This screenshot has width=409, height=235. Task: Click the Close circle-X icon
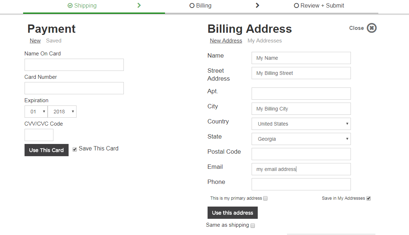[x=371, y=28]
